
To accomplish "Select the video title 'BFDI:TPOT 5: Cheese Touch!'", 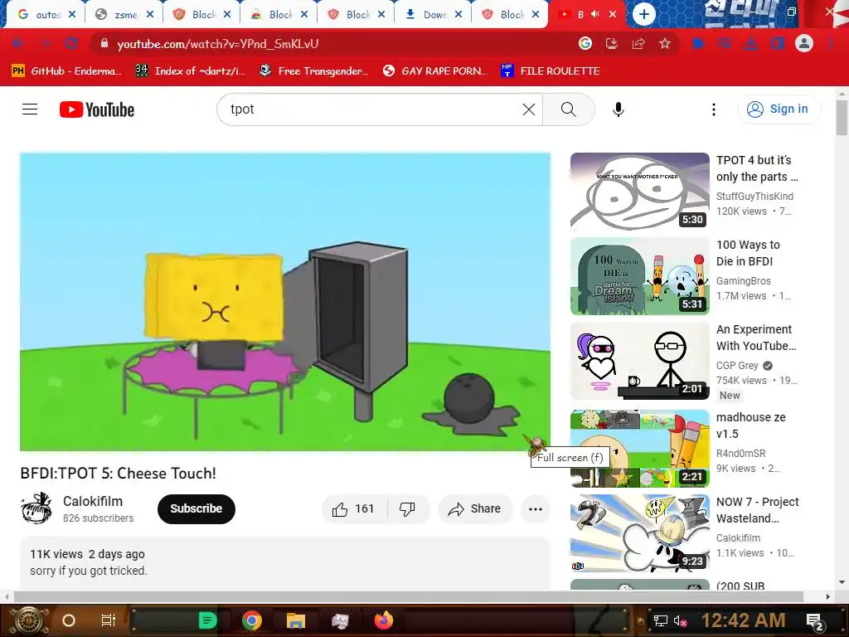I will pyautogui.click(x=118, y=474).
